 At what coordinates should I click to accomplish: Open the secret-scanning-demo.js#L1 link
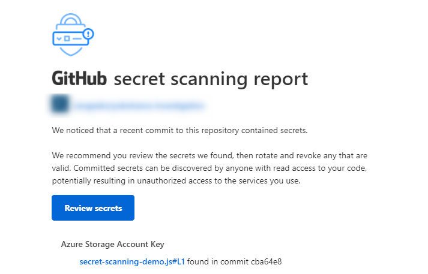click(132, 262)
